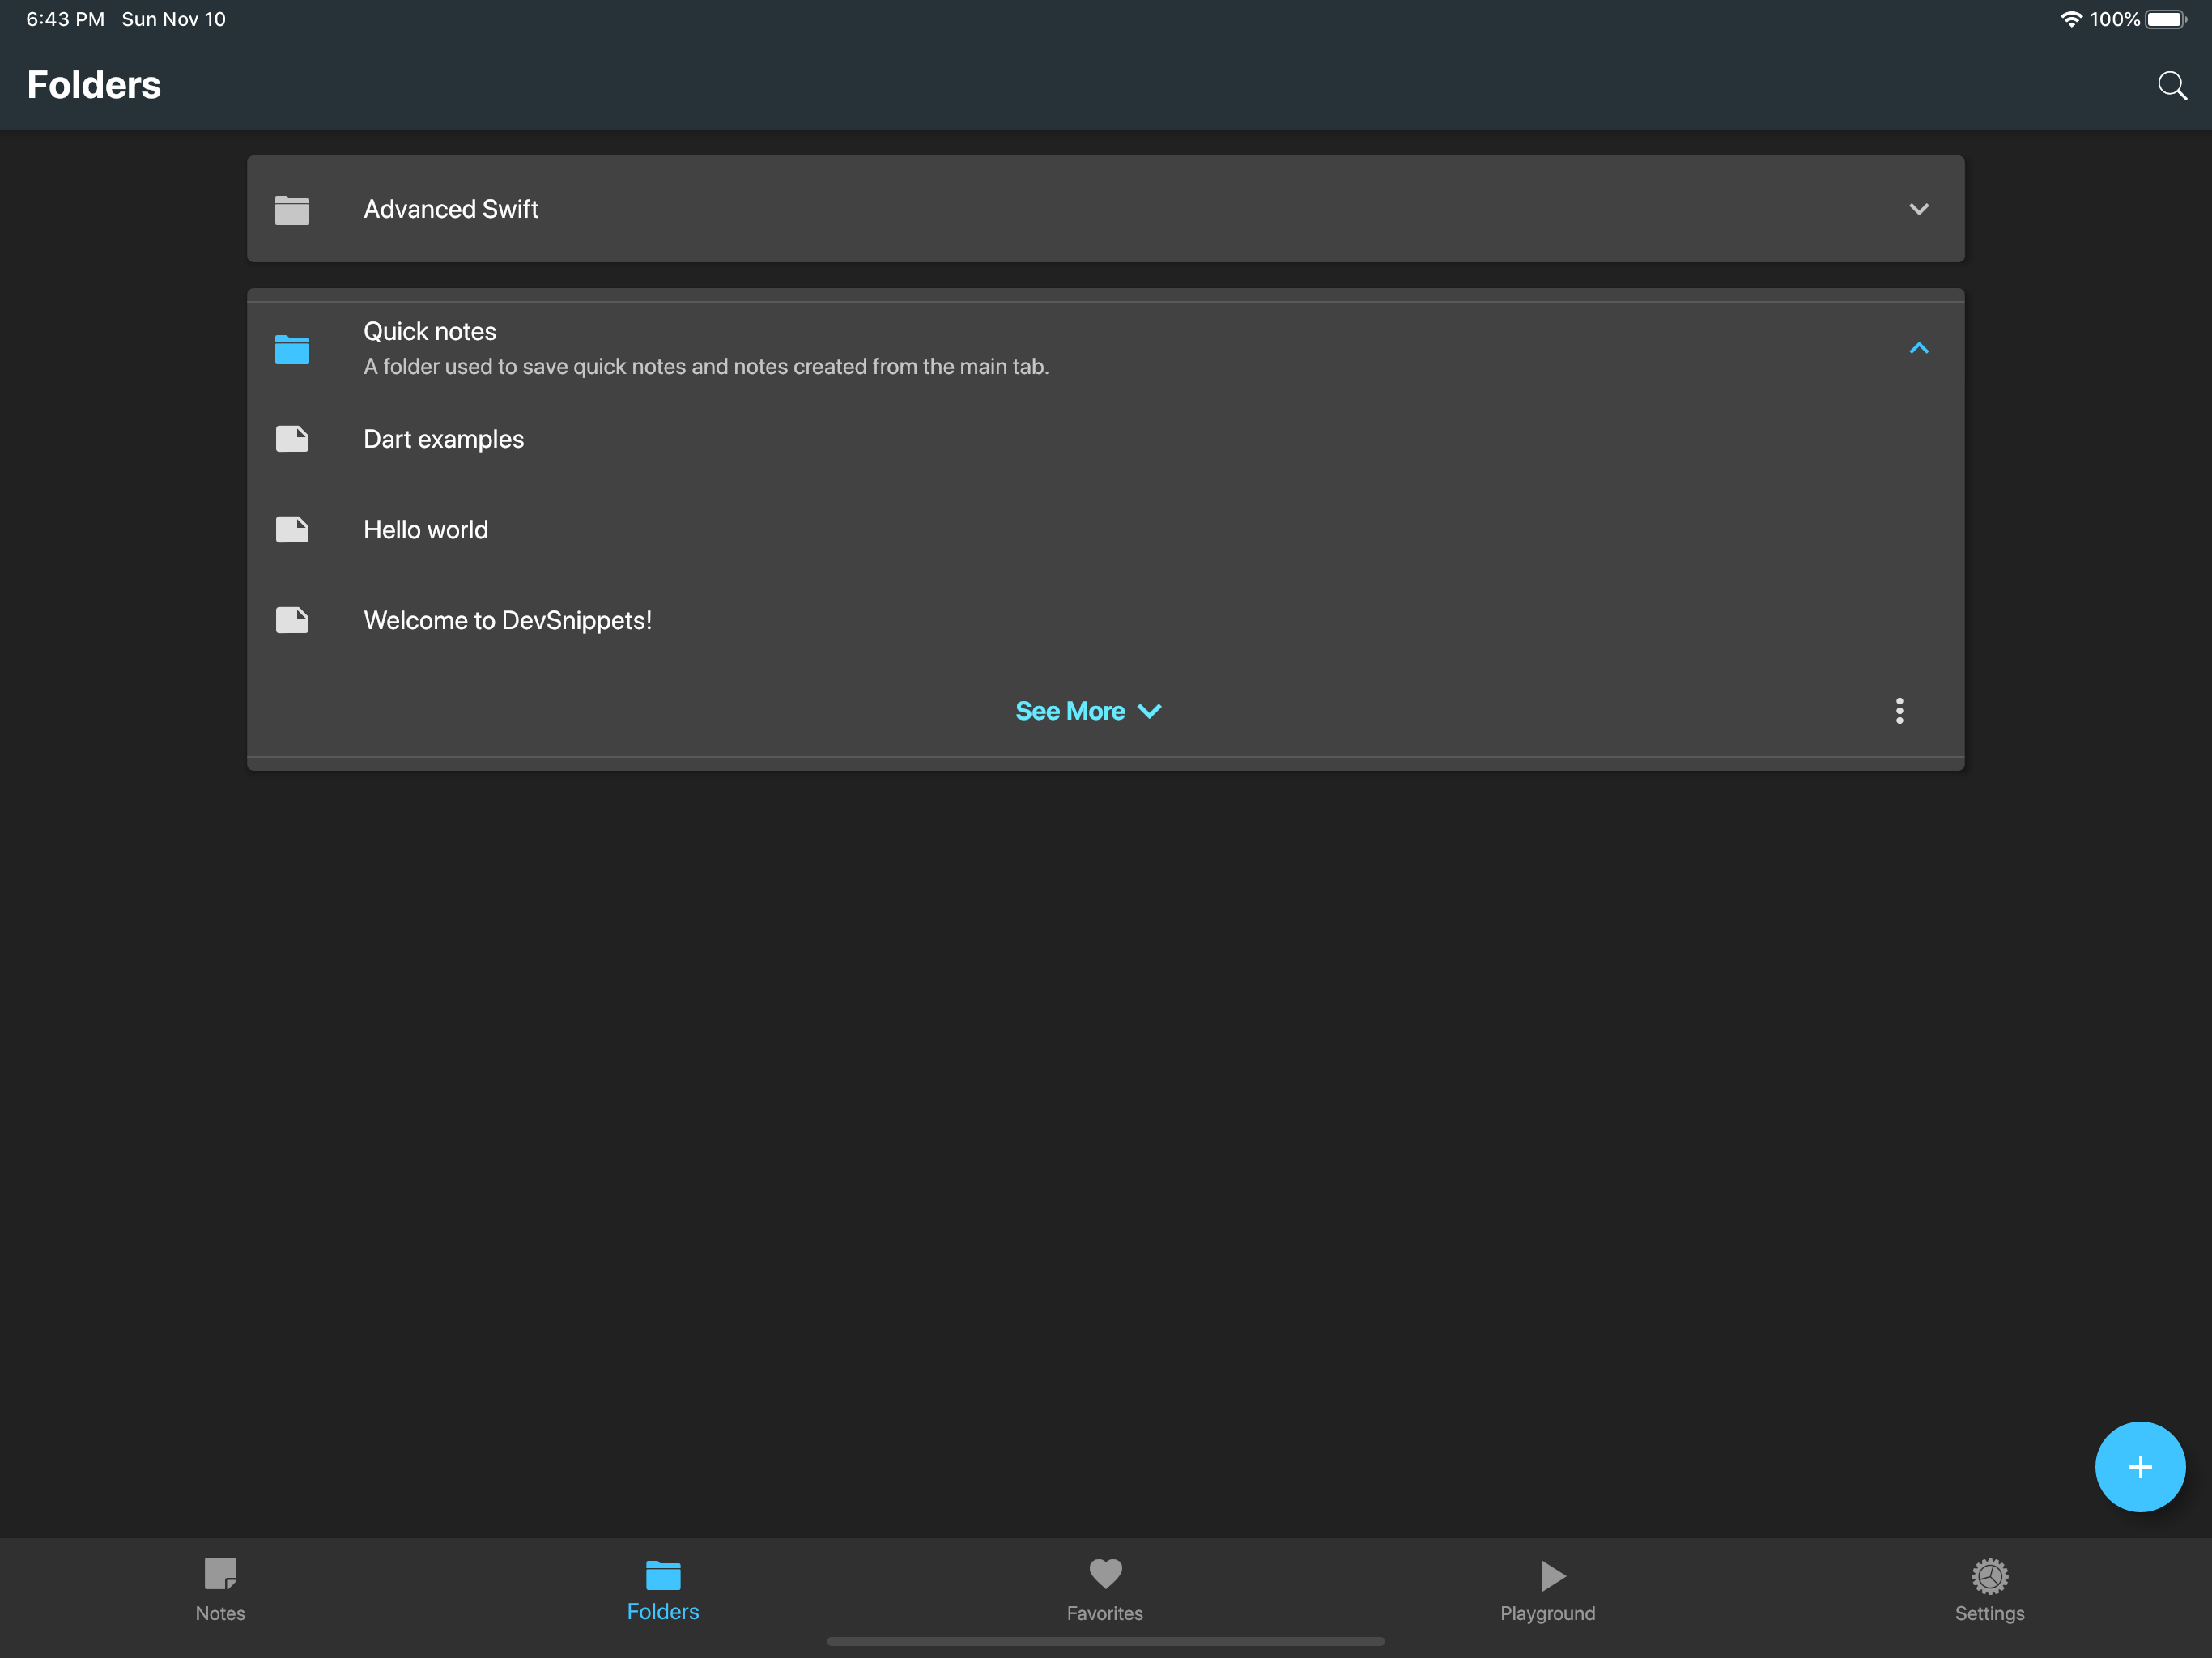Click the Dart examples note icon

(x=292, y=439)
